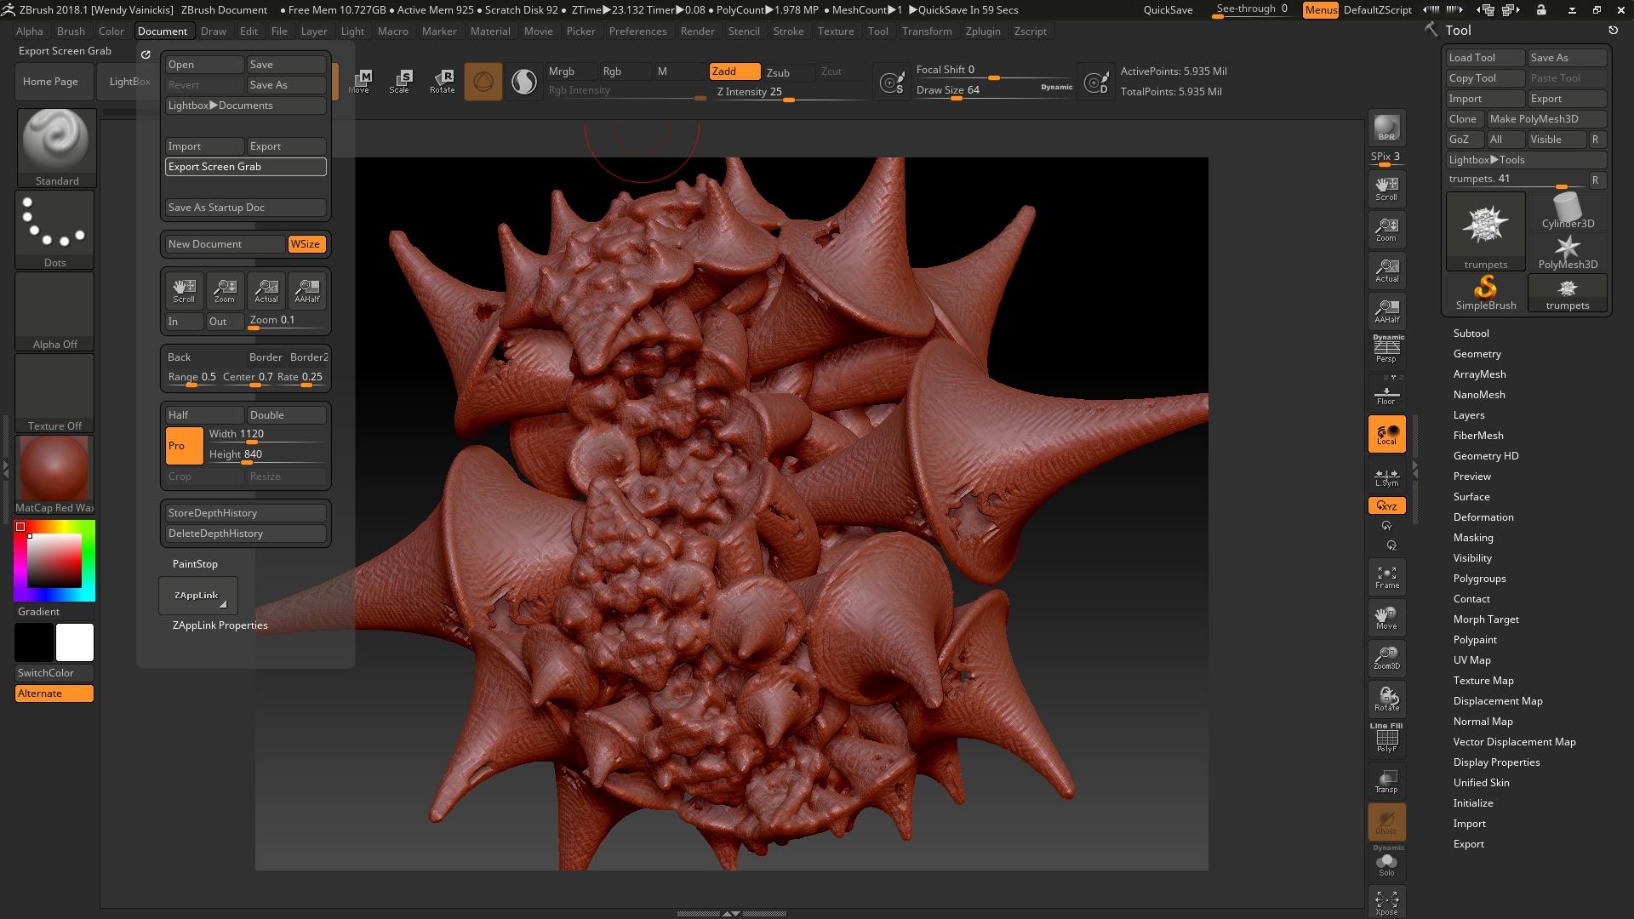
Task: Expand the Deformation subpalette
Action: [x=1483, y=517]
